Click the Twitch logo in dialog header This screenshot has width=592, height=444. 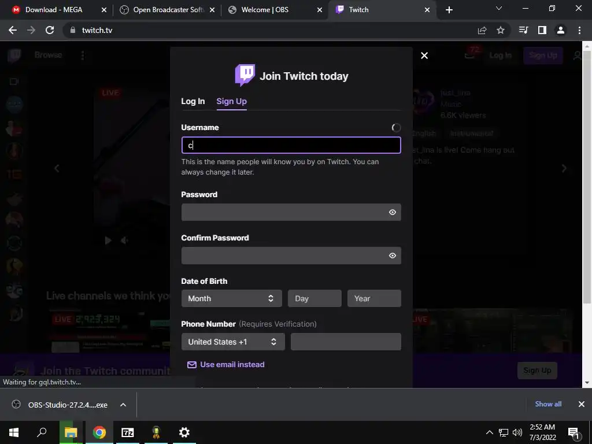[245, 75]
